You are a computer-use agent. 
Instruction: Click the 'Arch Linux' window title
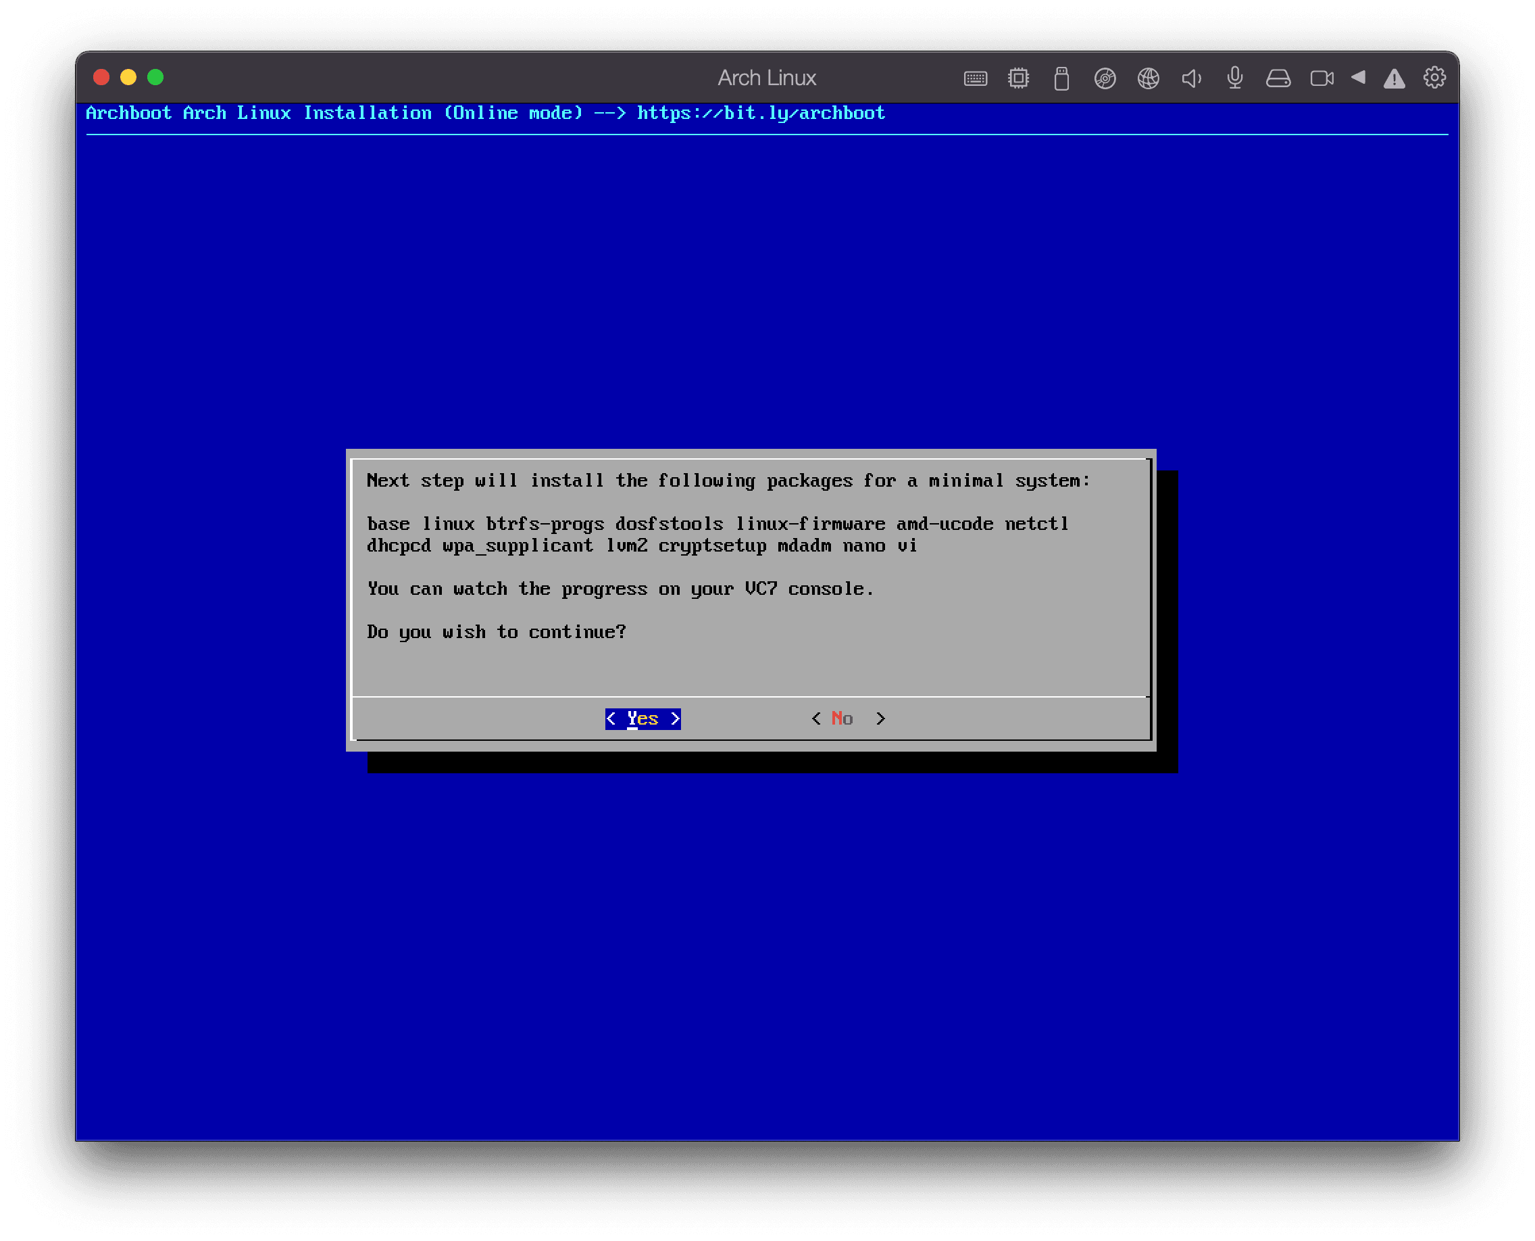[767, 78]
